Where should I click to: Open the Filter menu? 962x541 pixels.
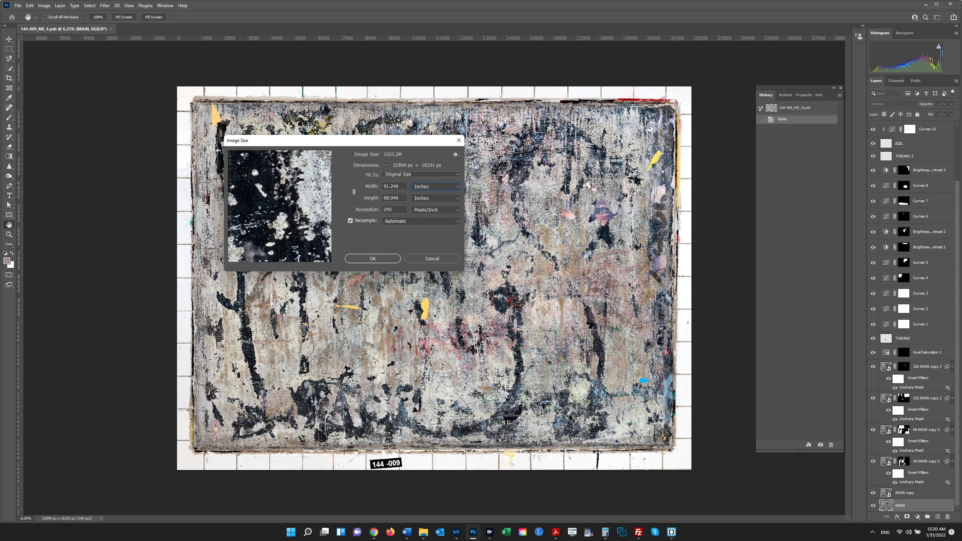point(104,6)
